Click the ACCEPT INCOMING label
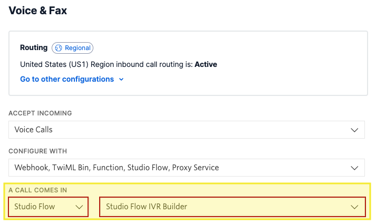The image size is (376, 224). point(40,113)
